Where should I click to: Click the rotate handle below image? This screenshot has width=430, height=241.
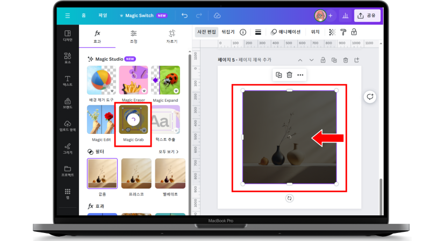click(289, 198)
